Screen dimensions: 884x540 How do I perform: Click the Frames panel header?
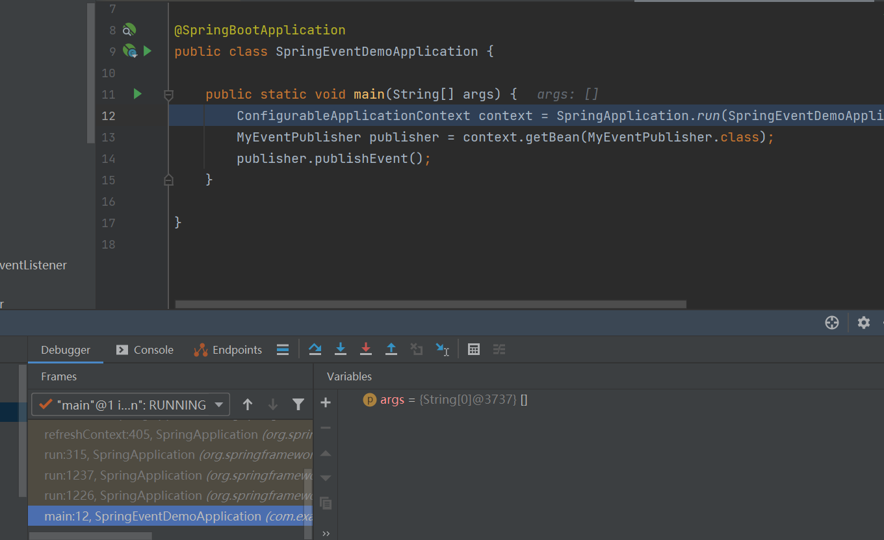pos(59,376)
